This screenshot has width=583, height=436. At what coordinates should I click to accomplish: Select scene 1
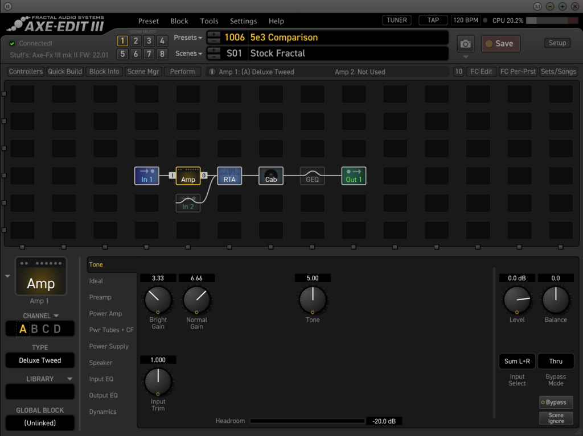click(122, 41)
